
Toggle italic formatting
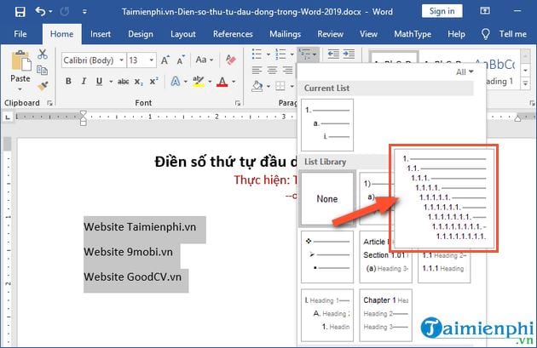point(84,82)
